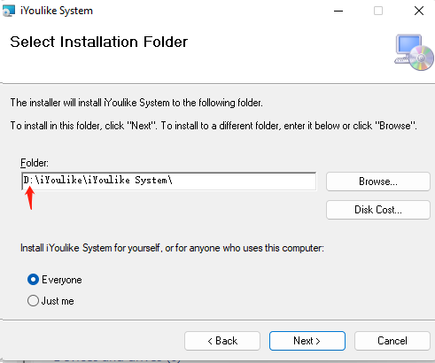Click the Everyone option label text

(62, 280)
